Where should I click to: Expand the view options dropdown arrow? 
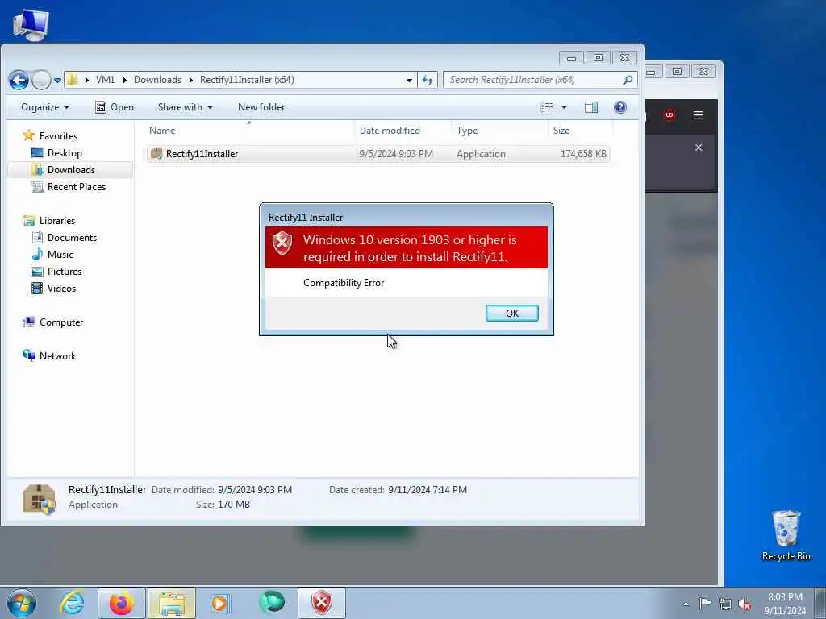[564, 107]
